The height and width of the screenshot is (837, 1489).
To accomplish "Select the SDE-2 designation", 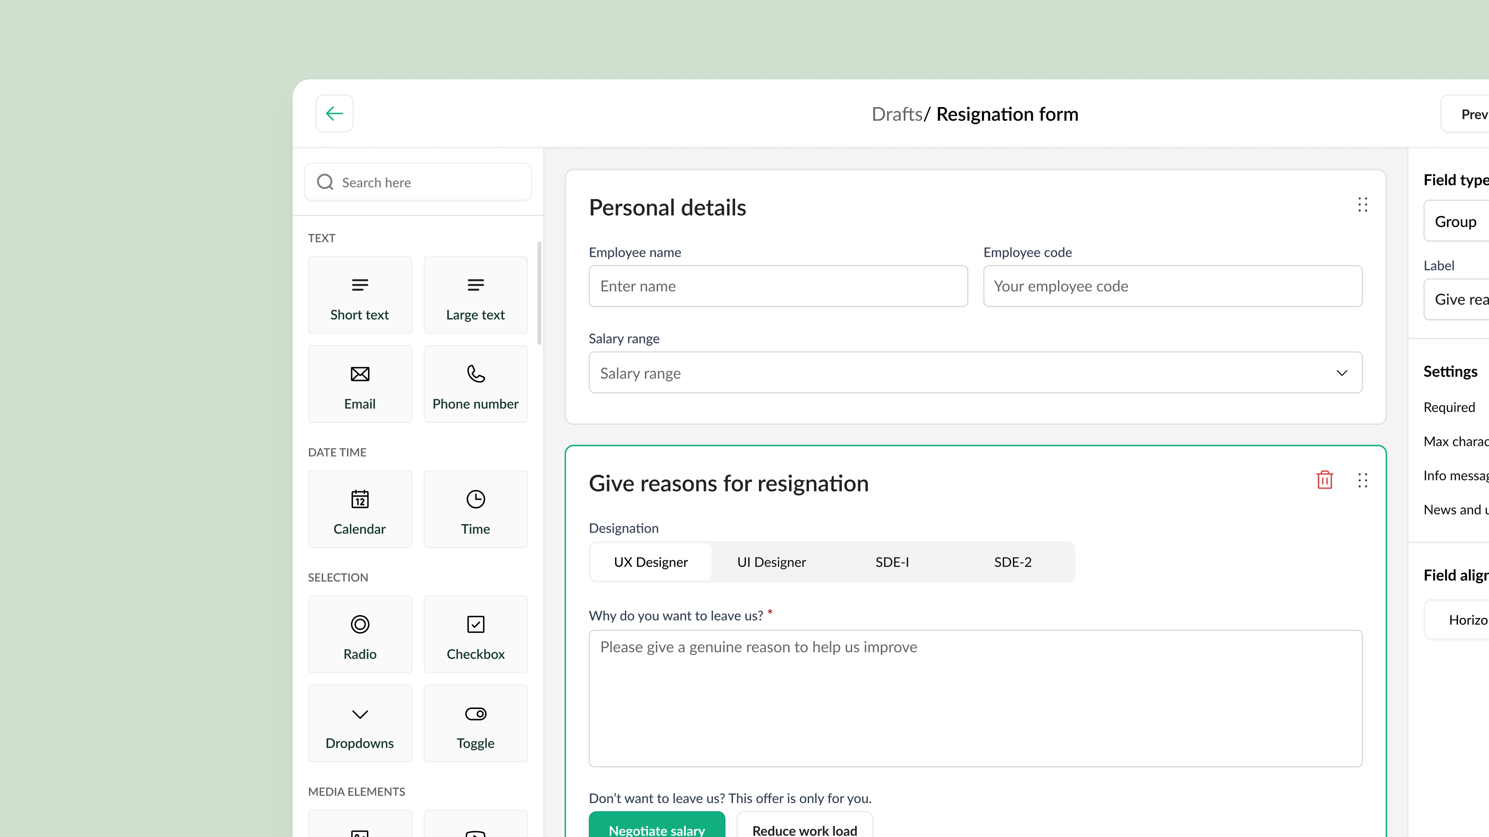I will 1013,562.
